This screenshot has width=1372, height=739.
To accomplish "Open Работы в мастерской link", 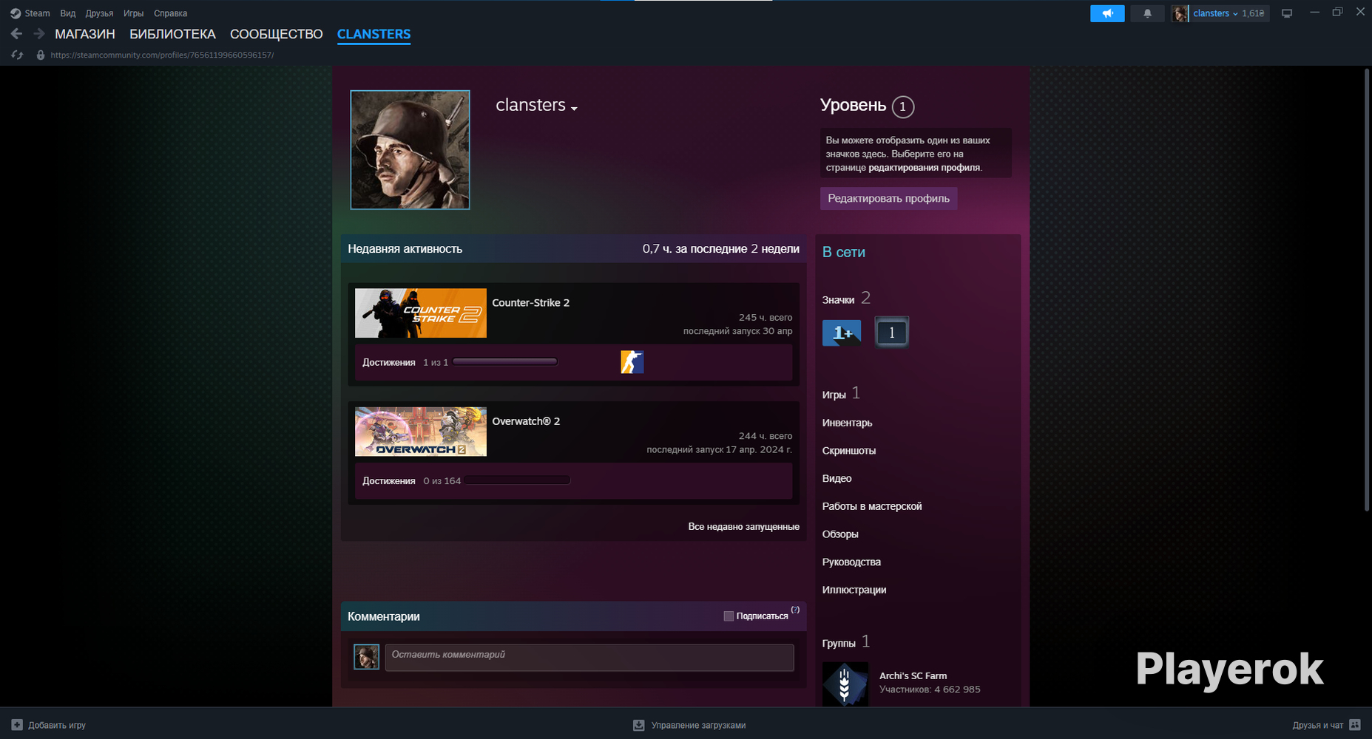I will coord(872,506).
